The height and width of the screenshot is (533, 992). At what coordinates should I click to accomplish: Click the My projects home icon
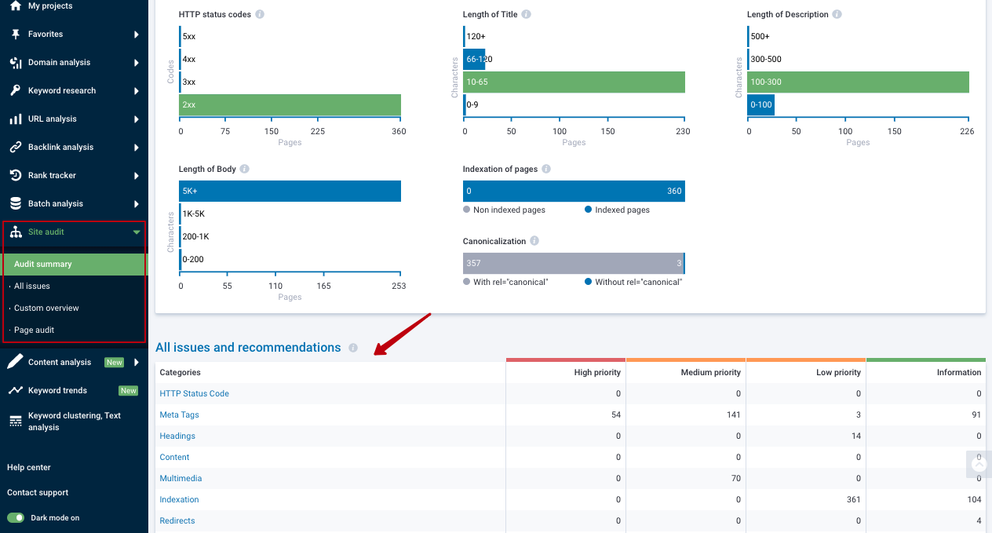tap(15, 5)
